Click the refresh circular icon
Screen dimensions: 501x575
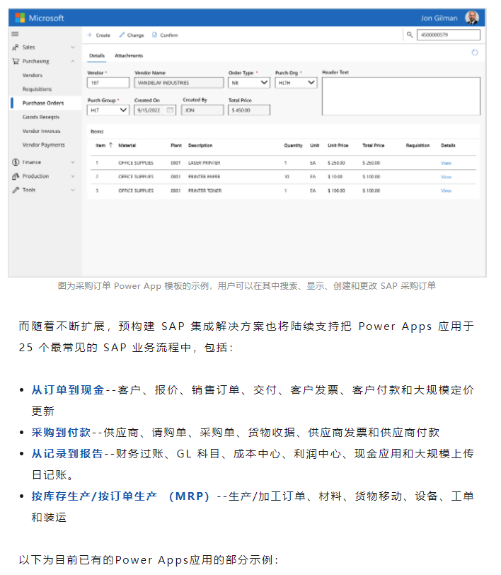[x=475, y=52]
